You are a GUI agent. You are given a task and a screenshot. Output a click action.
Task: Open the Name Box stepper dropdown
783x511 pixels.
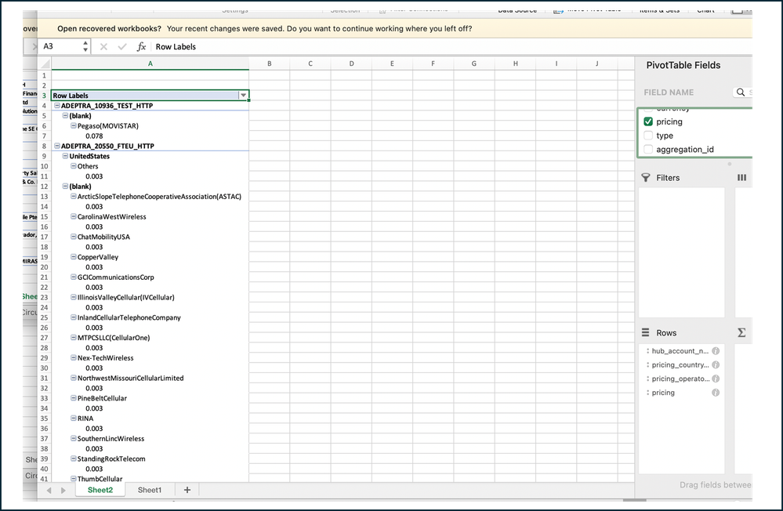coord(85,46)
